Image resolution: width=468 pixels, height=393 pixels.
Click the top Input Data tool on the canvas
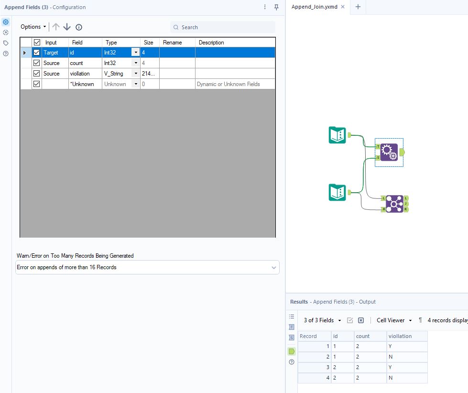click(337, 135)
